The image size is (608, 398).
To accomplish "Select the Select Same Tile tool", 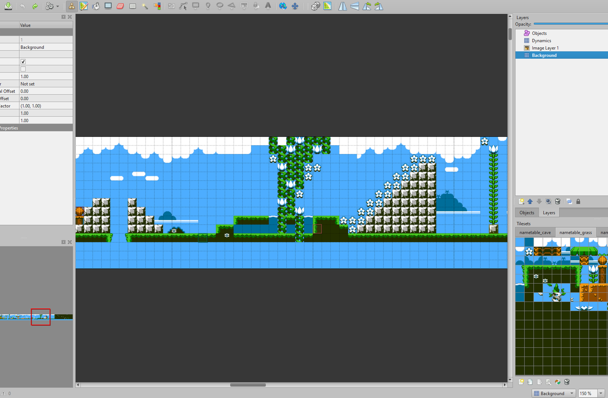I will click(157, 6).
